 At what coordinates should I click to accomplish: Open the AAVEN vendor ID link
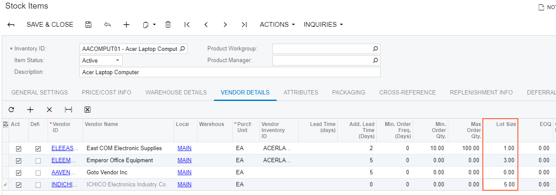(x=65, y=173)
